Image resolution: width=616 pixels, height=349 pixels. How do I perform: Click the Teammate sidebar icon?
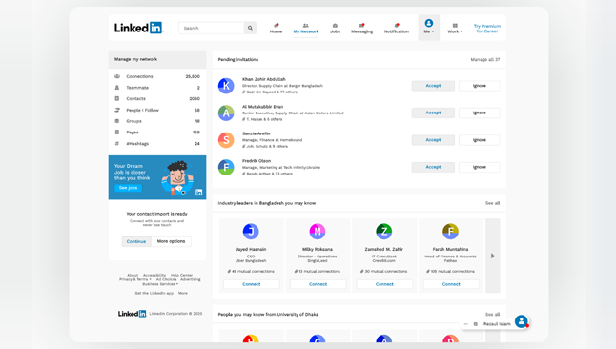(117, 88)
